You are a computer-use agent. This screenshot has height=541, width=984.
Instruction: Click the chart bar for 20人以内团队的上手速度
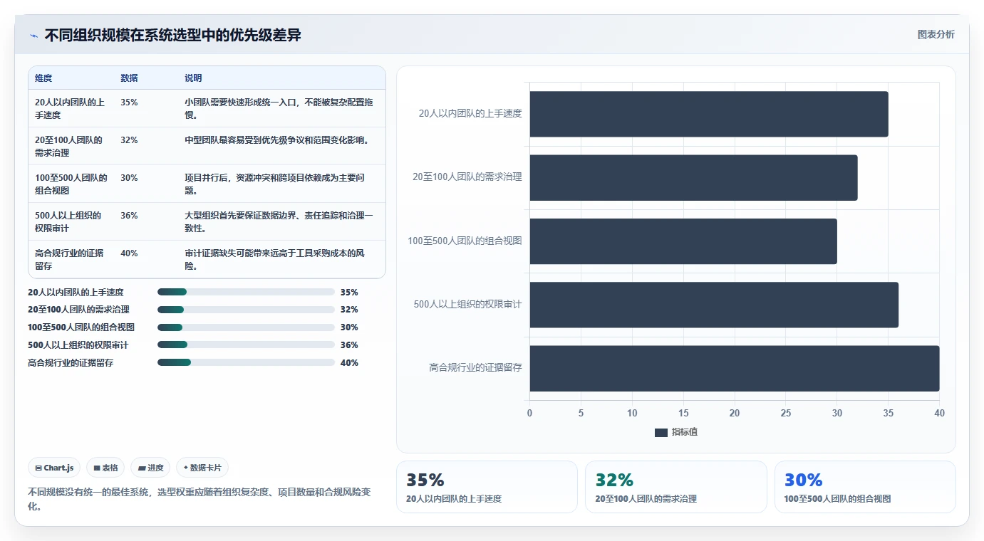[x=709, y=114]
